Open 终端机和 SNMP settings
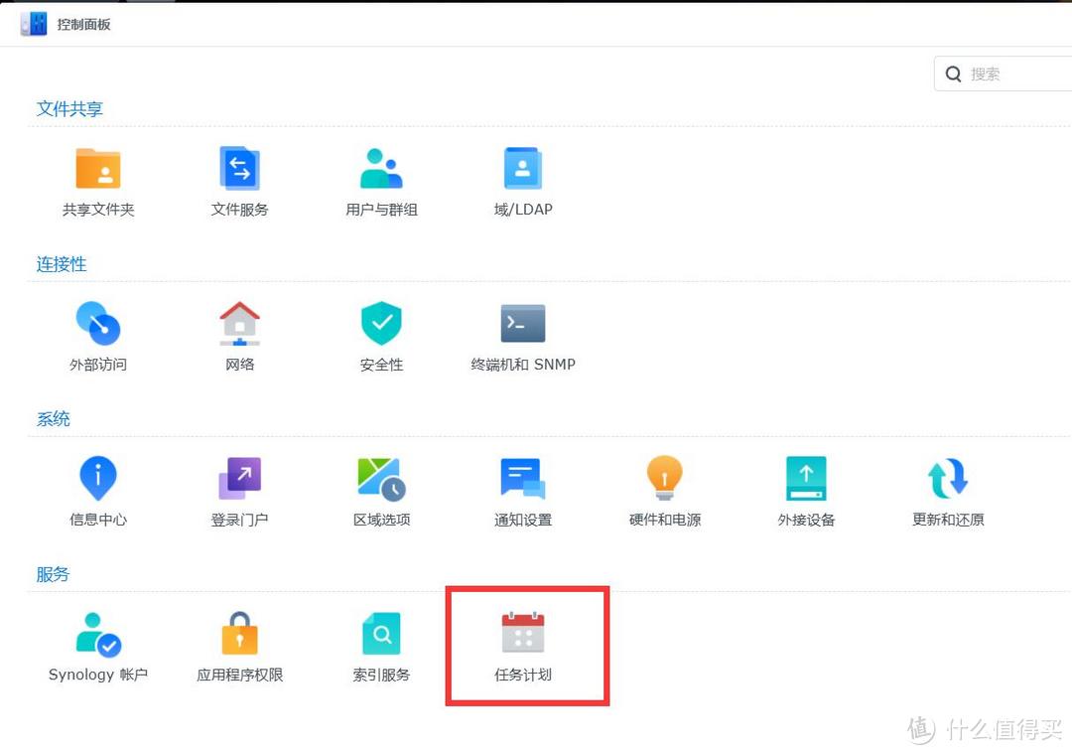 [522, 335]
